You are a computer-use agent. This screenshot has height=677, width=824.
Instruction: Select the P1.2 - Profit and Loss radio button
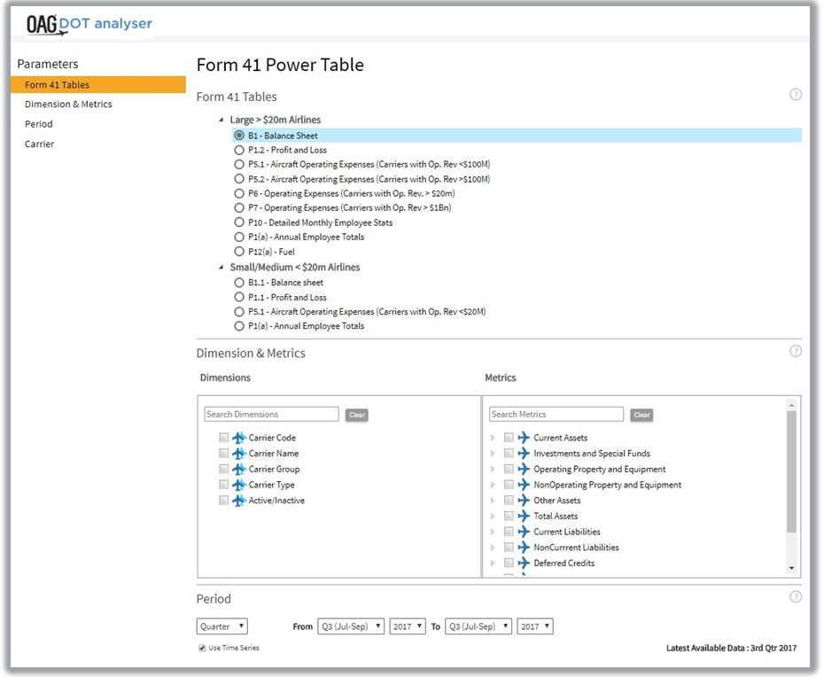click(x=239, y=151)
